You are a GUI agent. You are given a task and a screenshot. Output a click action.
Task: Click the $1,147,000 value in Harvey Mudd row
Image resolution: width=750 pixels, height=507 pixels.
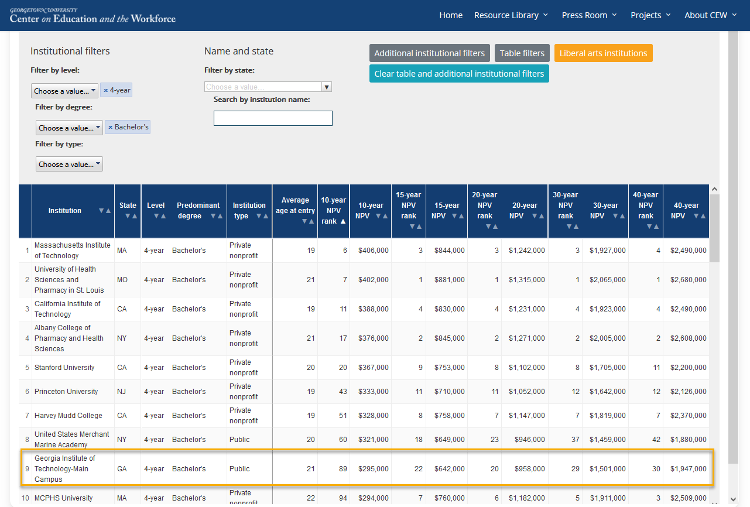527,416
